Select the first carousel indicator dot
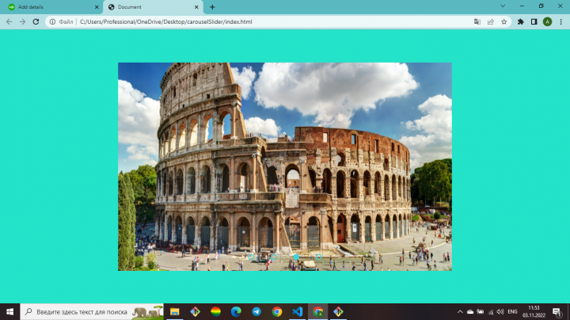Screen dimensions: 570x320 click(251, 257)
